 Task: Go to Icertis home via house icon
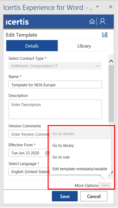click(x=92, y=21)
